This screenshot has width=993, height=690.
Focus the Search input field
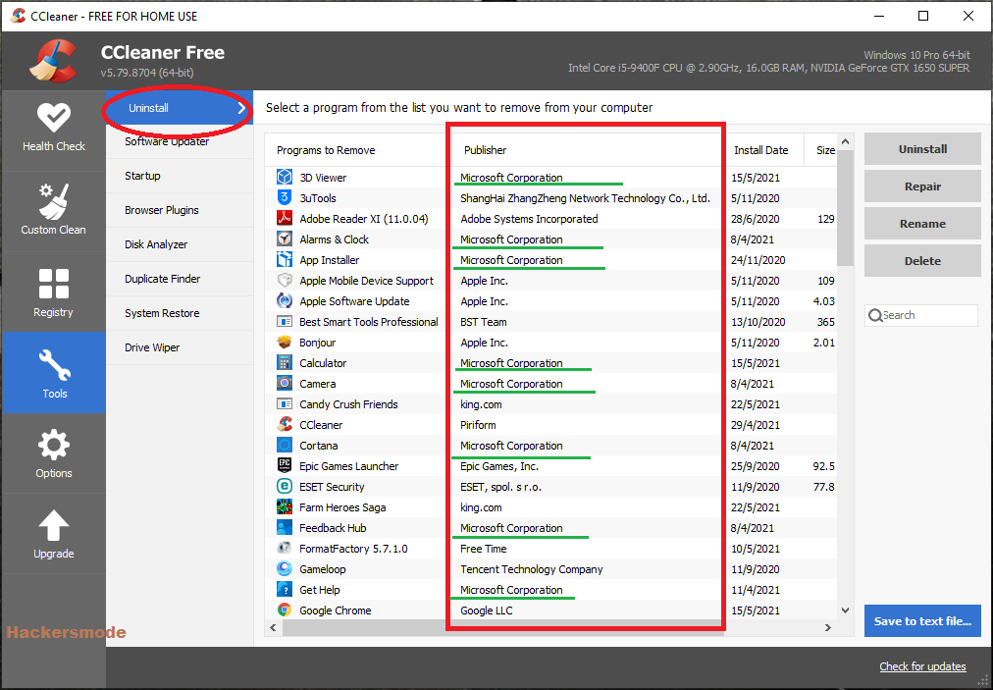click(921, 315)
